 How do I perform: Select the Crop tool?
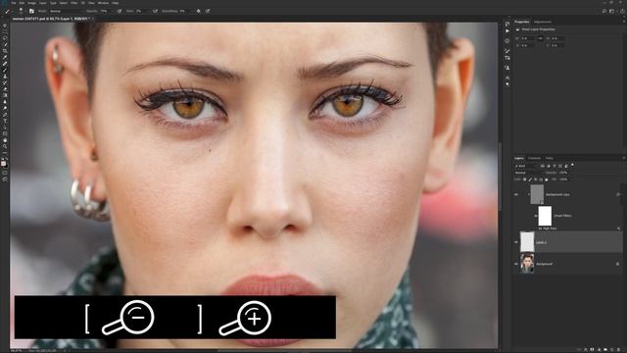coord(5,51)
